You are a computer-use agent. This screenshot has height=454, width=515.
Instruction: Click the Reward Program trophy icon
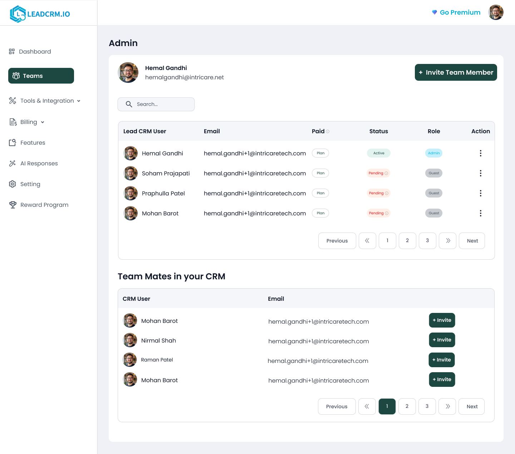click(13, 205)
